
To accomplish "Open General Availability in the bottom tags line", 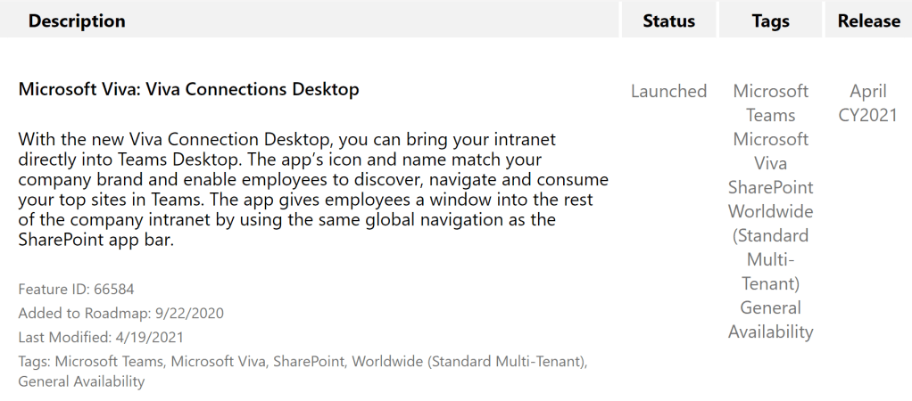I will point(81,381).
